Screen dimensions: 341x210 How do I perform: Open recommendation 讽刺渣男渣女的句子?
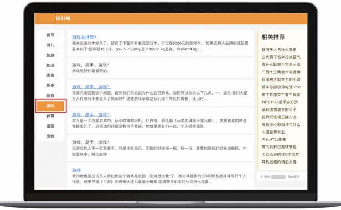279,109
